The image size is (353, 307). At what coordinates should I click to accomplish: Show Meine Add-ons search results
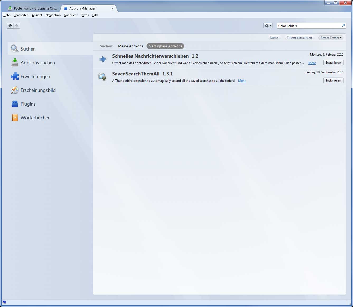(130, 46)
